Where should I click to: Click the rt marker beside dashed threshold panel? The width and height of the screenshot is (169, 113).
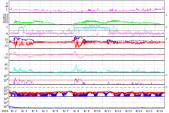167,87
